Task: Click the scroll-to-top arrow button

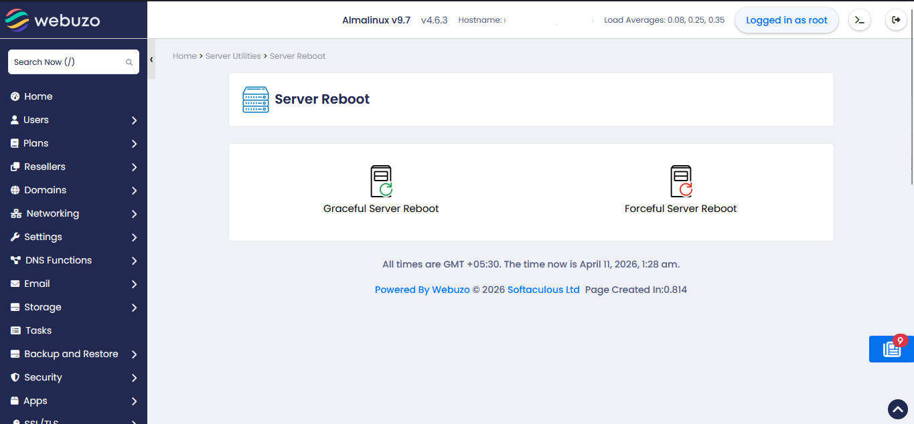Action: [897, 409]
